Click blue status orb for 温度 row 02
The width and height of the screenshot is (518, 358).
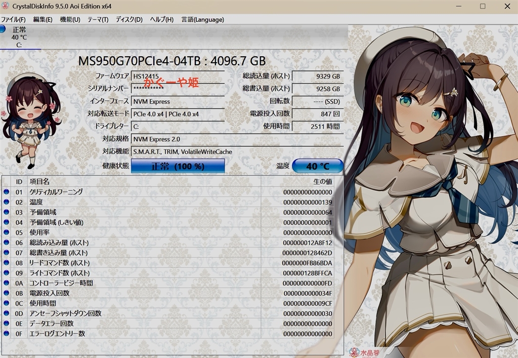tap(6, 202)
